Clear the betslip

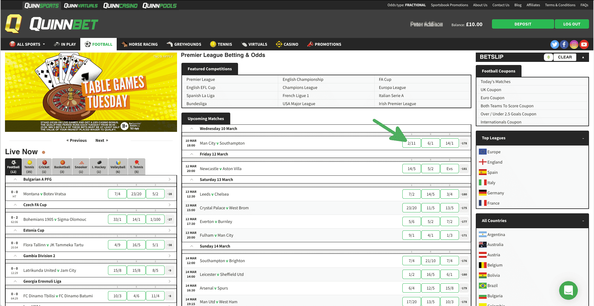564,57
